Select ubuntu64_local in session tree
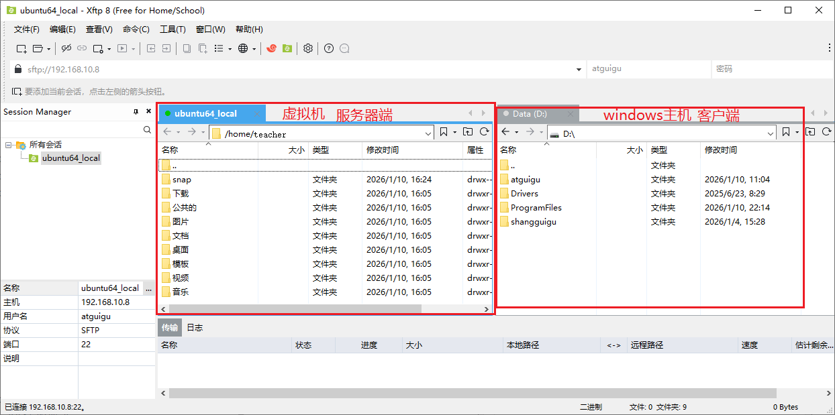The width and height of the screenshot is (835, 415). 70,158
